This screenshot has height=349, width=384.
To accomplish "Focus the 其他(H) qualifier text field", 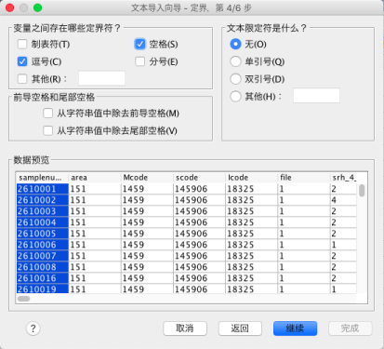I will (x=316, y=96).
